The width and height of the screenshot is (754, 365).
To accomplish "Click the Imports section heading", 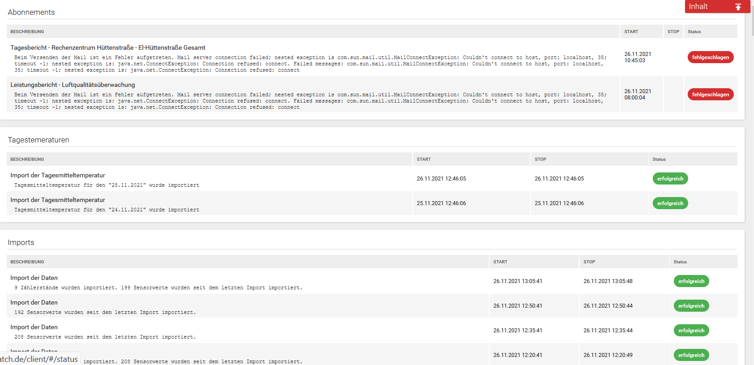I will 21,243.
